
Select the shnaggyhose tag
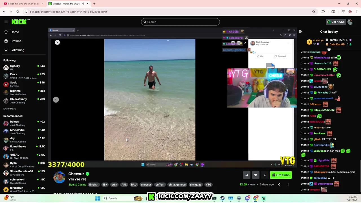point(177,185)
